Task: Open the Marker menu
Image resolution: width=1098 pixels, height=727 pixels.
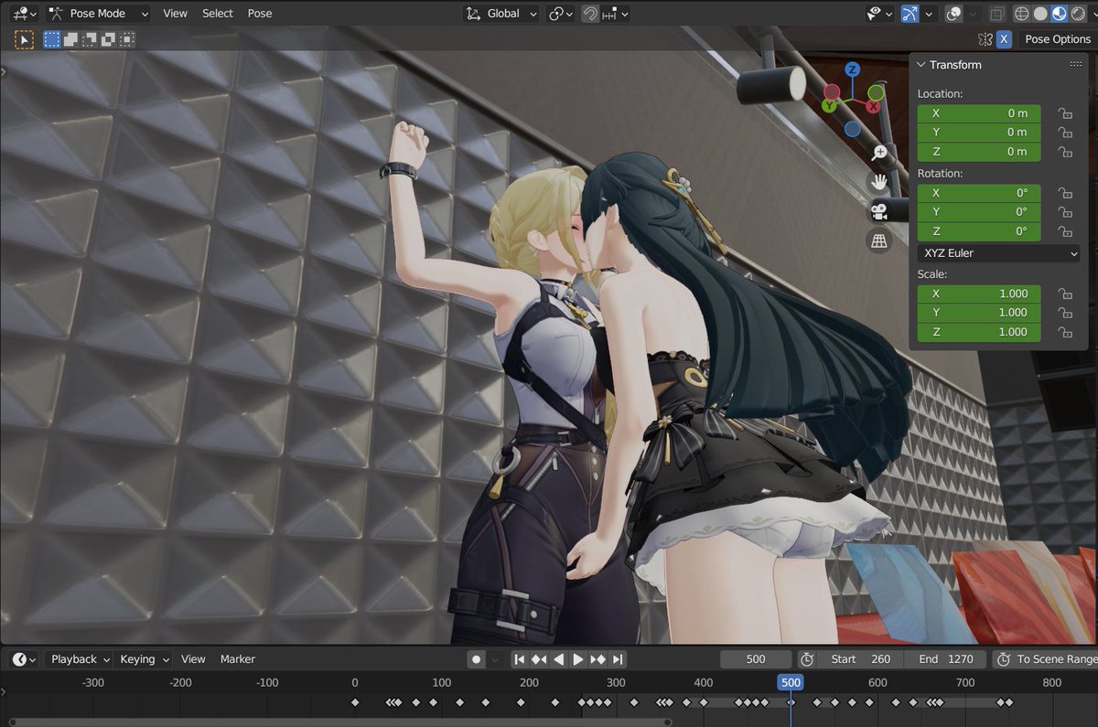Action: pos(238,659)
